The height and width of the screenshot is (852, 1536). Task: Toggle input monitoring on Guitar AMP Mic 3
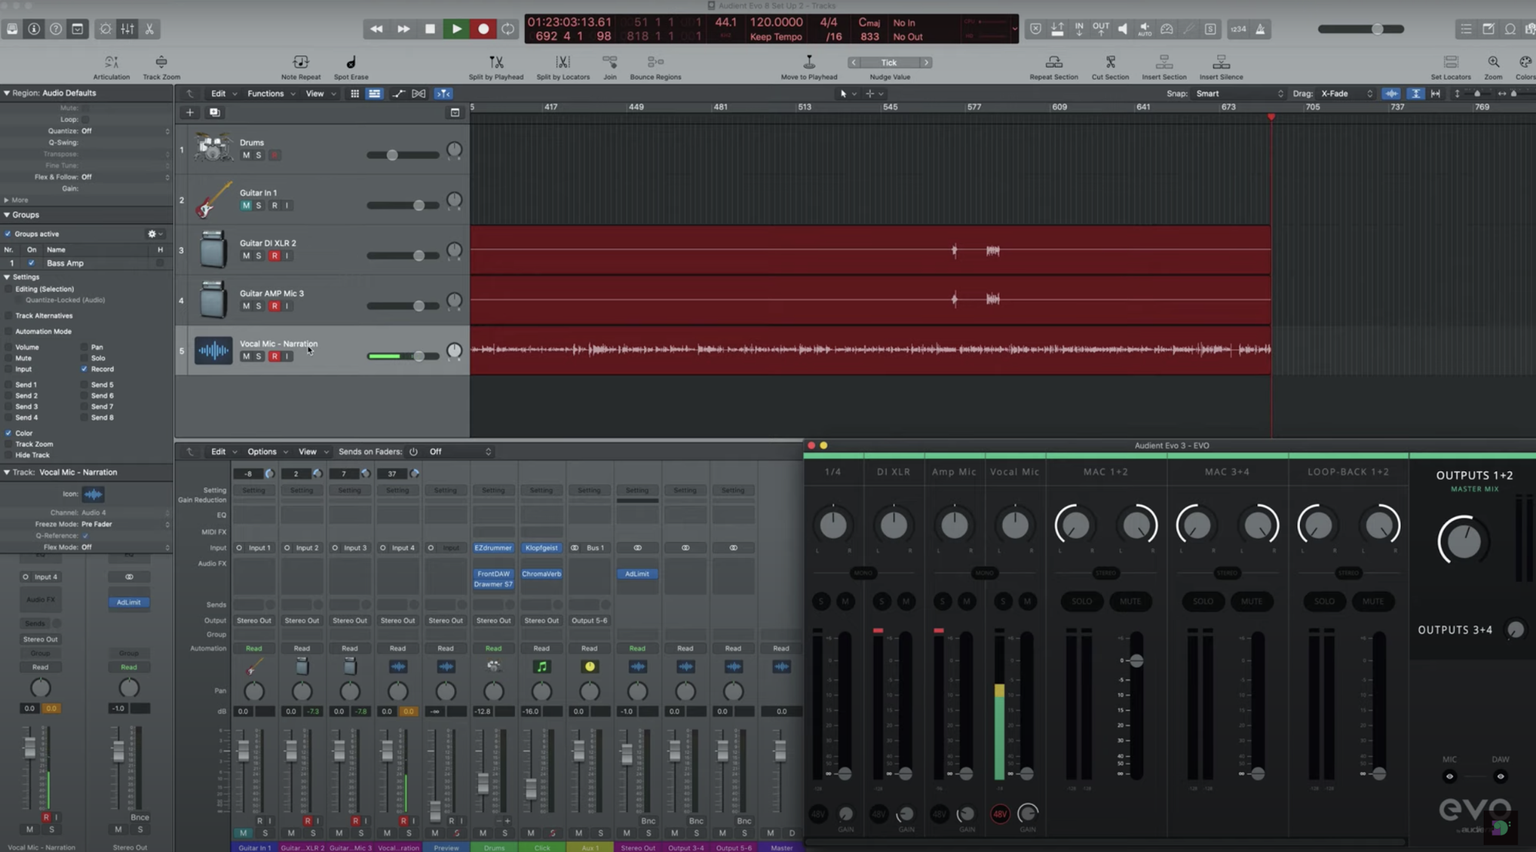click(x=287, y=306)
